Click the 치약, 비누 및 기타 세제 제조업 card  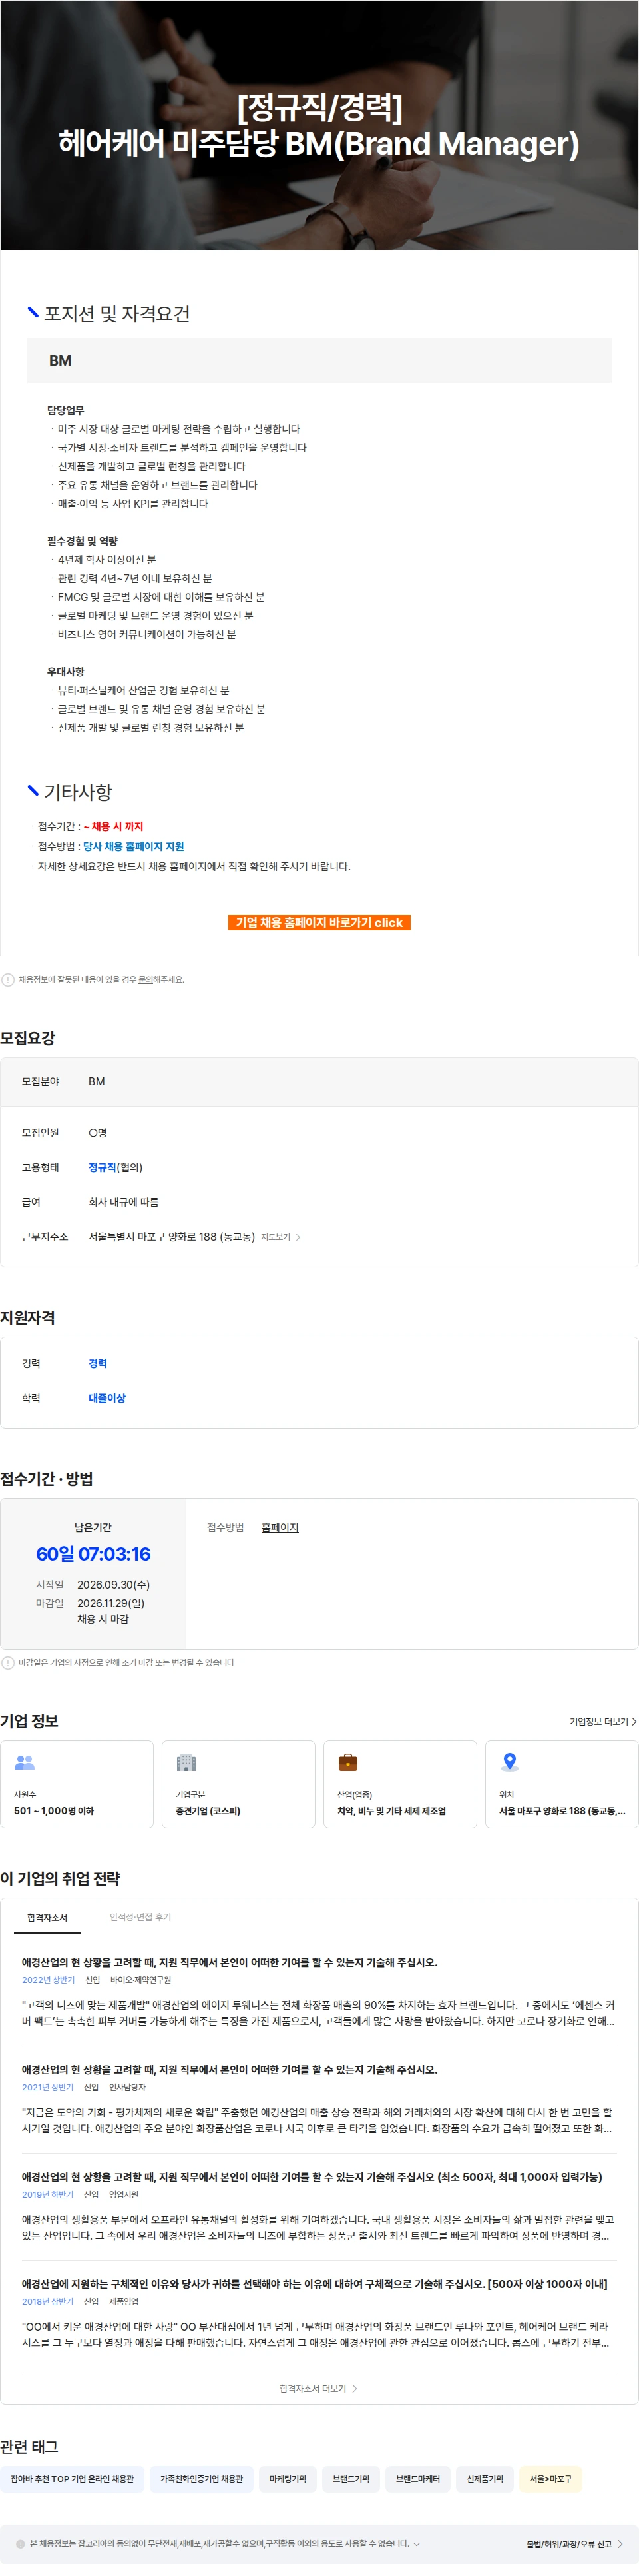pos(399,1784)
